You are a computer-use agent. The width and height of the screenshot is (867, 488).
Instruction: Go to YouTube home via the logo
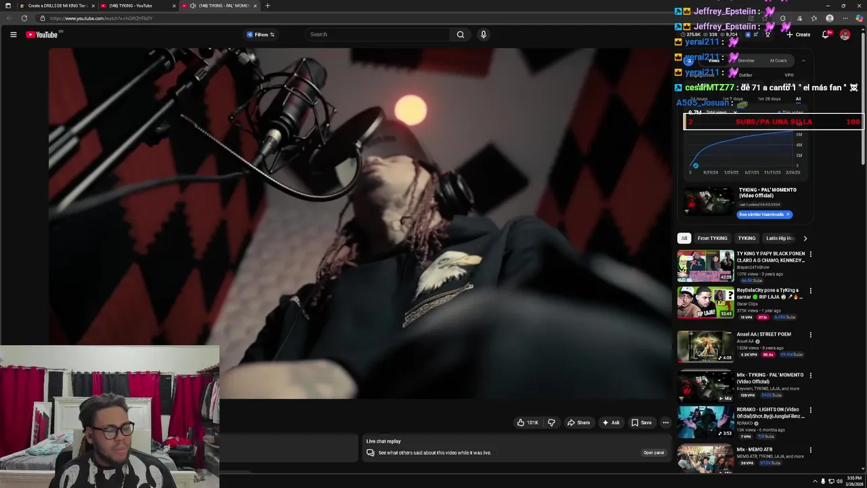[42, 35]
